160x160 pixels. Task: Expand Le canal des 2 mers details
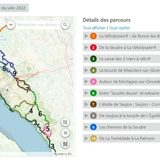coord(122,59)
